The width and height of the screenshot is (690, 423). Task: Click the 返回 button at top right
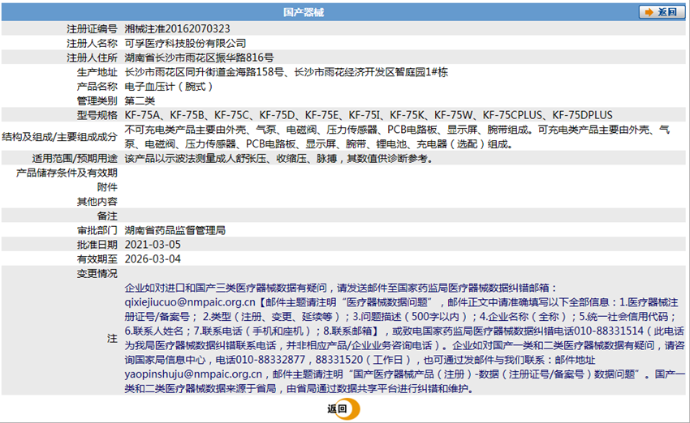(662, 12)
